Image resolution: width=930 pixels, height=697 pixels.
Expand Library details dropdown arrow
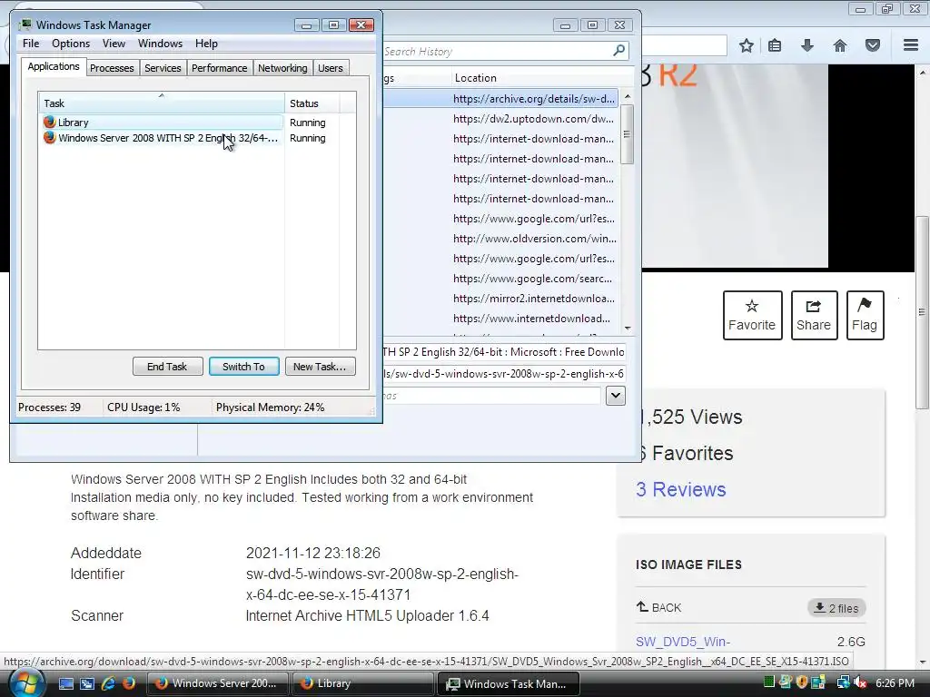[x=616, y=396]
